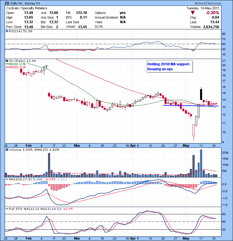The width and height of the screenshot is (233, 241).
Task: Click the bar-chart icon next to Volume 2.03M
Action: pyautogui.click(x=7, y=150)
